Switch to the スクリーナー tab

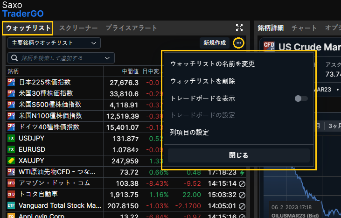coord(78,28)
